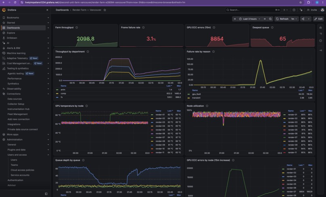Screen dimensions: 326x197
Task: Go back in browser history
Action: 4,2
